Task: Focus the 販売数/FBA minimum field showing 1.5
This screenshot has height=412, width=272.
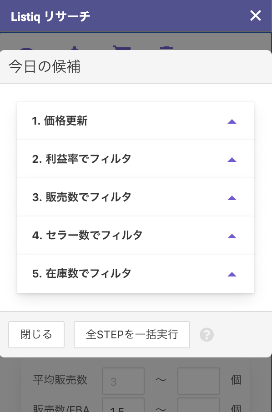Action: [x=123, y=405]
